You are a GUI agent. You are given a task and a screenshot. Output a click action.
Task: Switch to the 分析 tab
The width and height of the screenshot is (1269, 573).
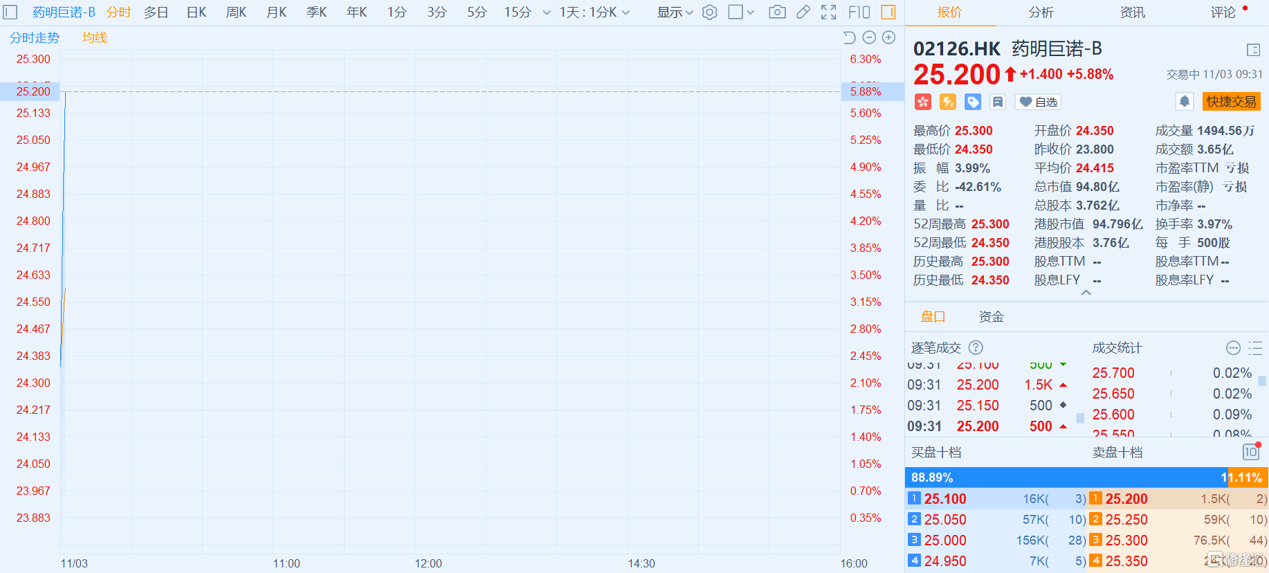tap(1041, 12)
